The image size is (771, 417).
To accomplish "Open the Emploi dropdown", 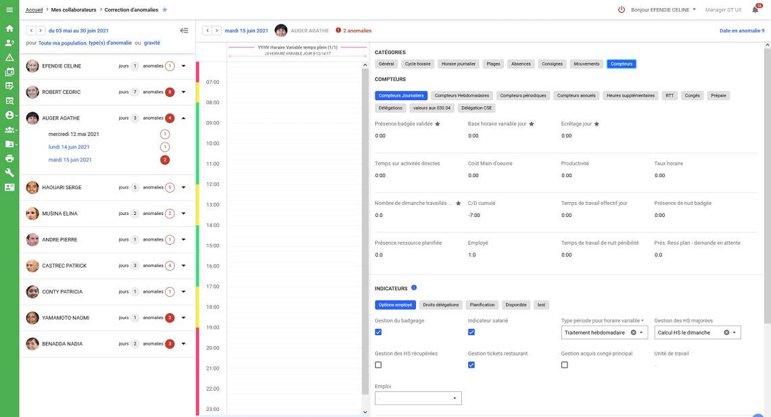I will [418, 398].
